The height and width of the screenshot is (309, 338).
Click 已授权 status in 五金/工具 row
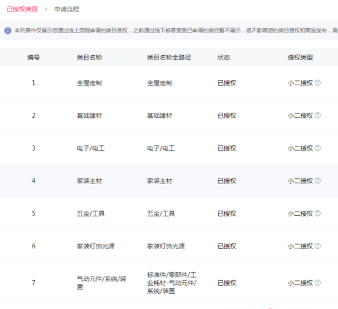227,213
